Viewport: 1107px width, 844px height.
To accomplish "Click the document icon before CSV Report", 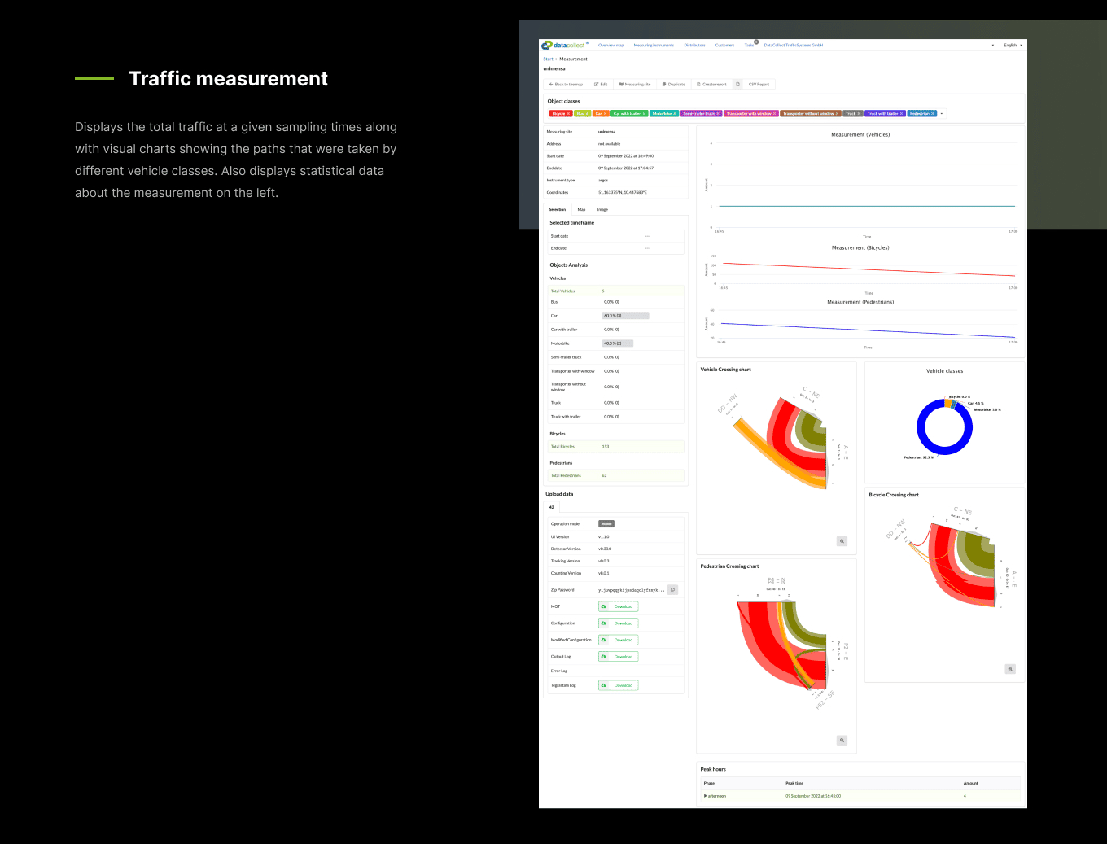I will click(x=738, y=85).
